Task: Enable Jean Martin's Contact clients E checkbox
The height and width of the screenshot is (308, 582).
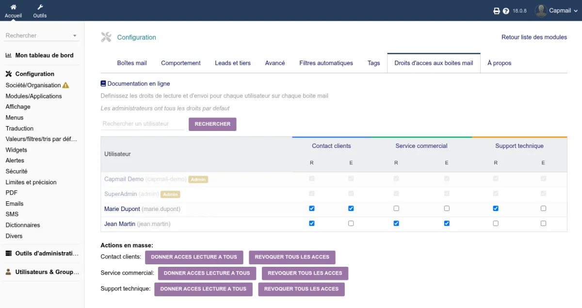Action: [x=351, y=224]
